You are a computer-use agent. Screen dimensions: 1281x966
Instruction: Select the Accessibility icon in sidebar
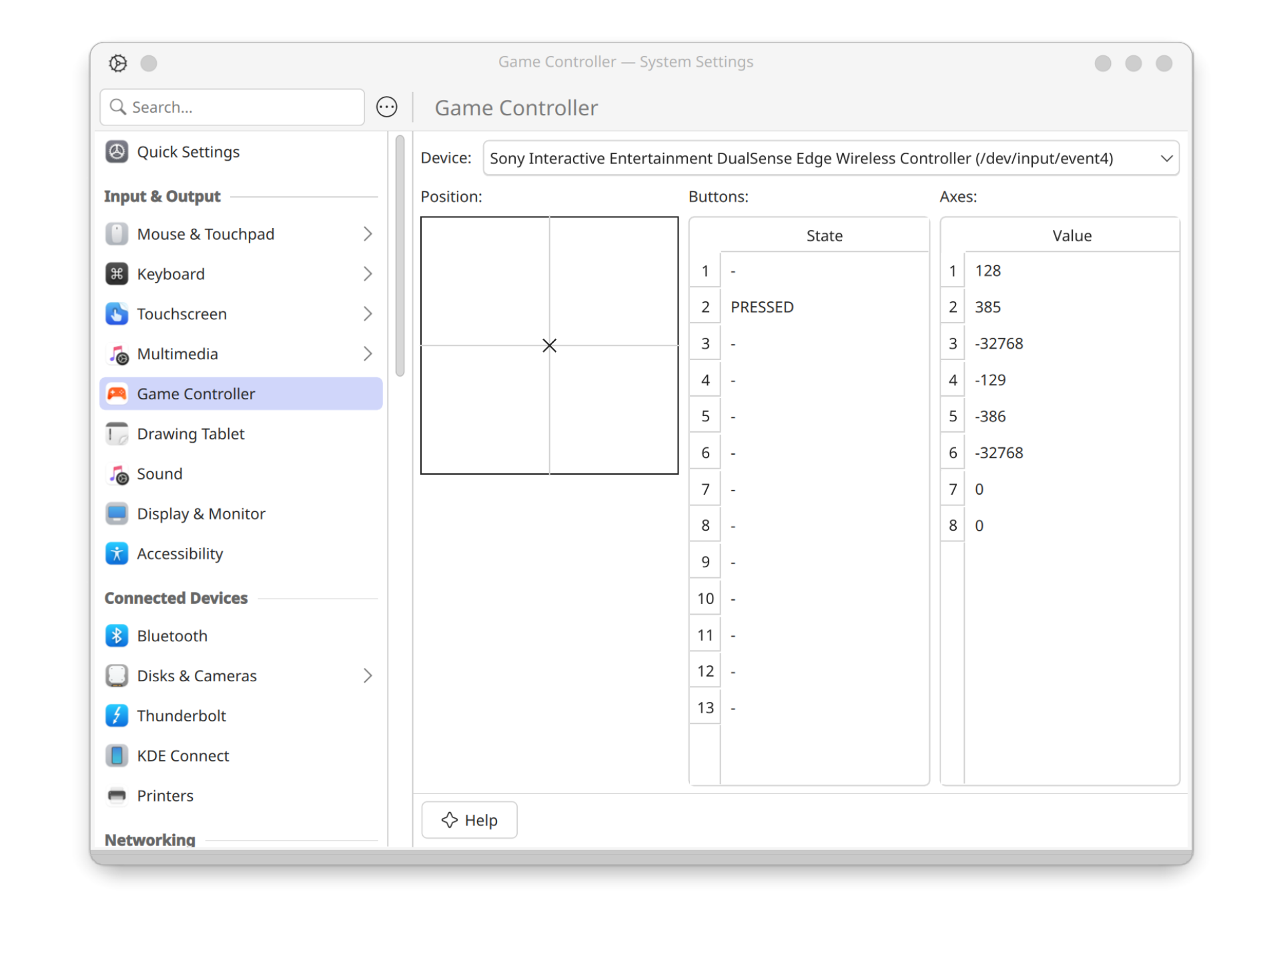[117, 554]
